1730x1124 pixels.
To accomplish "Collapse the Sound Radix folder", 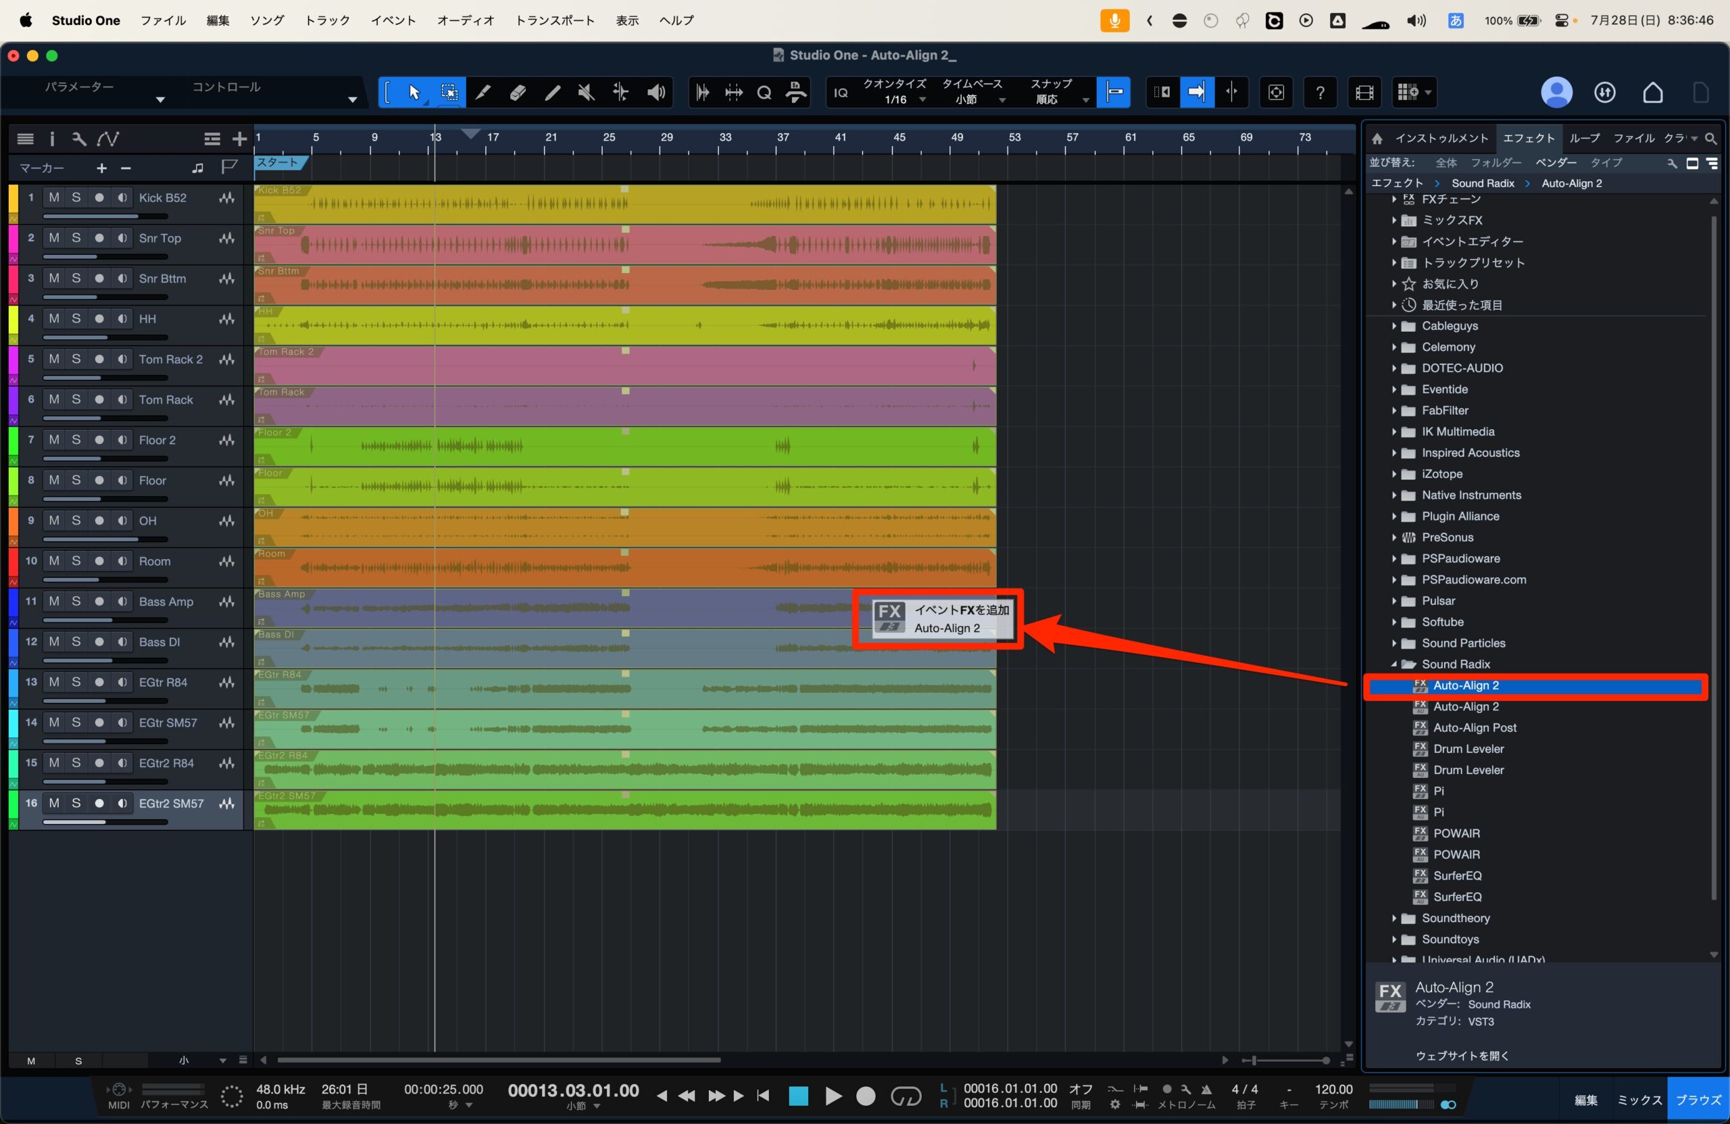I will tap(1393, 664).
